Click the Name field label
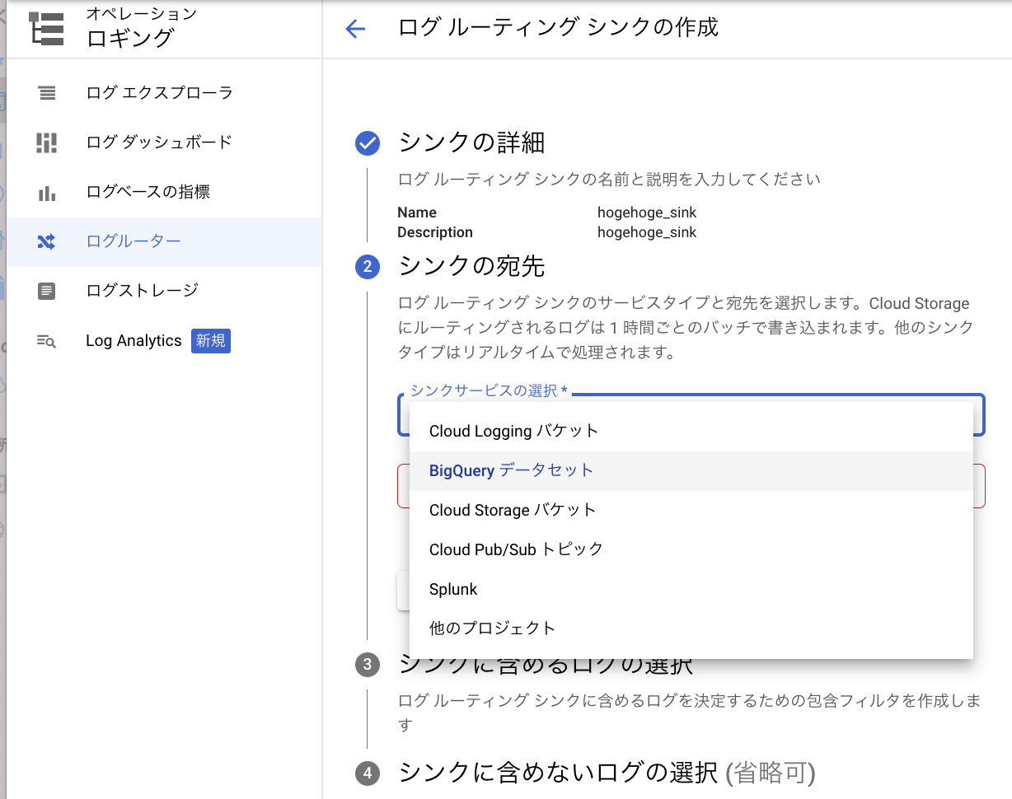Image resolution: width=1012 pixels, height=799 pixels. [x=417, y=213]
